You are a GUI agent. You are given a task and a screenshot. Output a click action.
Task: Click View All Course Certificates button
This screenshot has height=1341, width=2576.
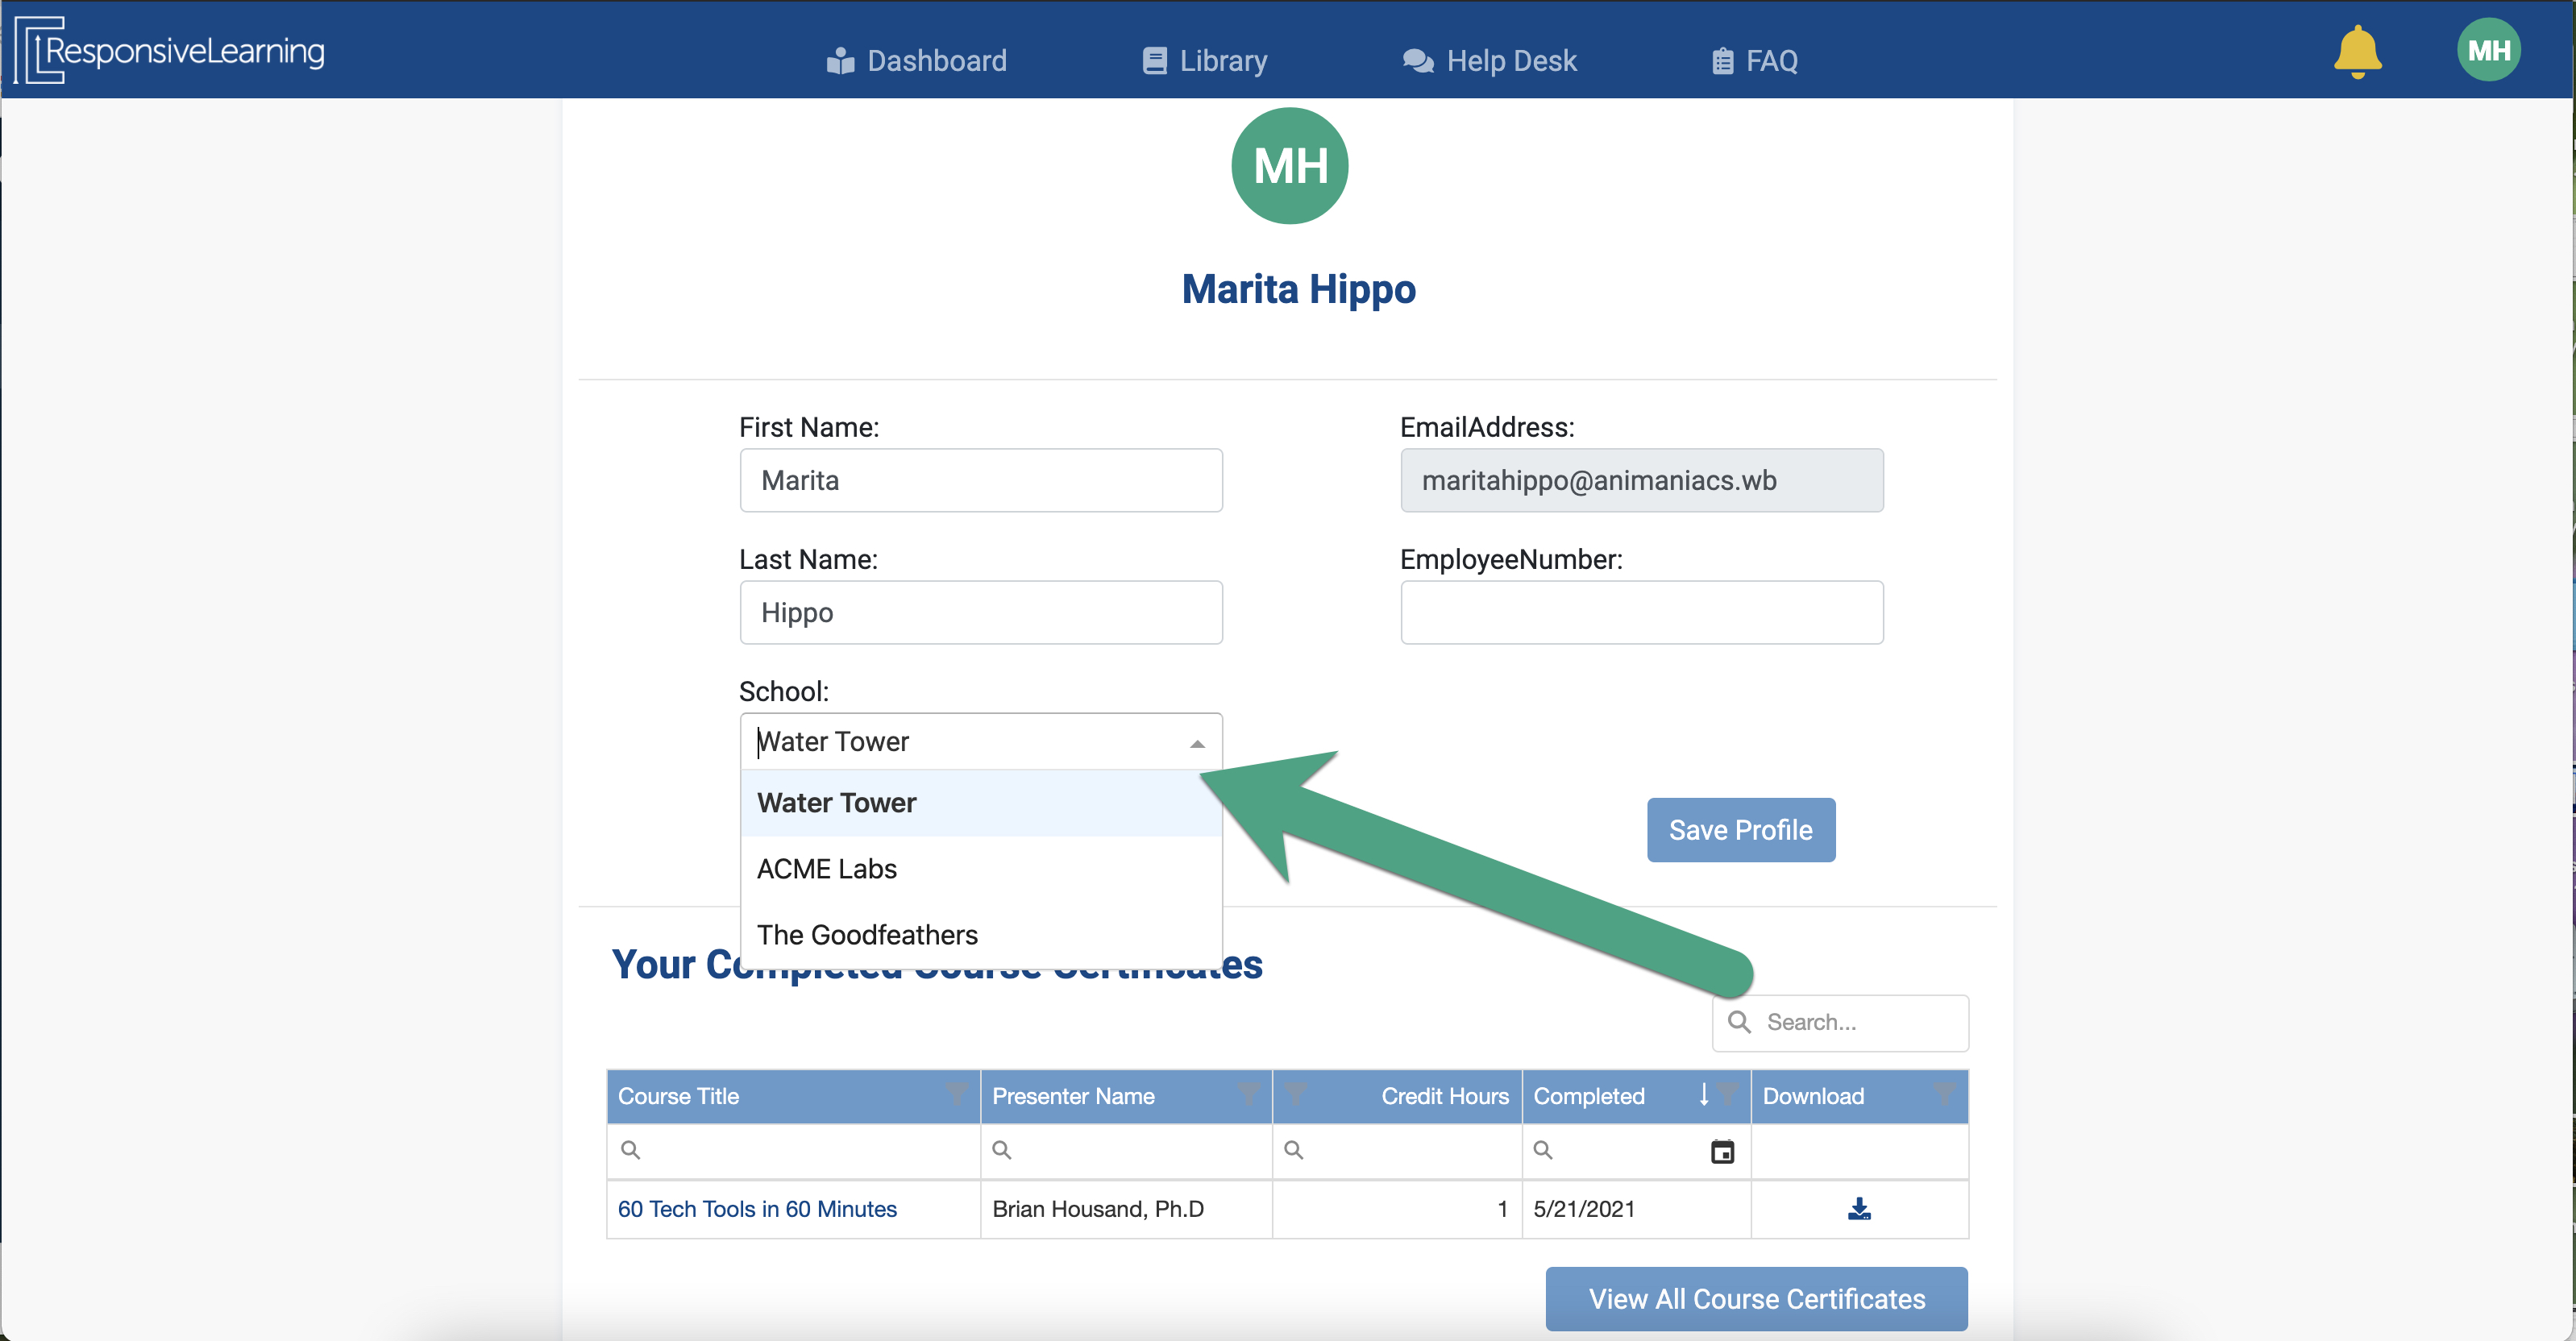click(x=1756, y=1298)
